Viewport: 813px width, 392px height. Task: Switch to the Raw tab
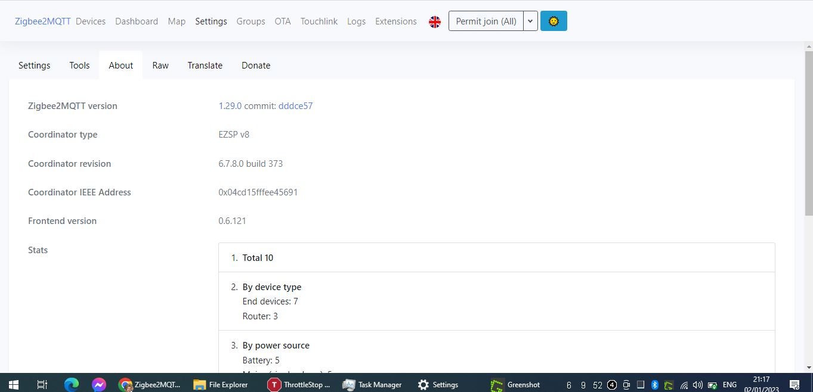click(160, 65)
